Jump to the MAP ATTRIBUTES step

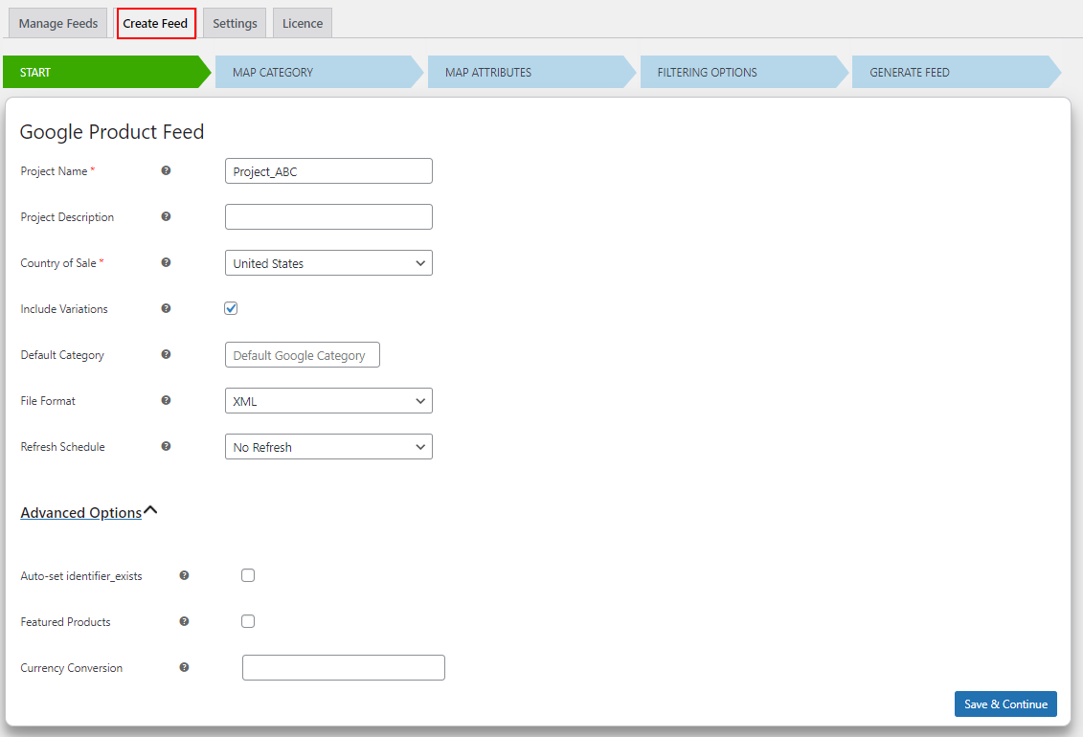531,73
